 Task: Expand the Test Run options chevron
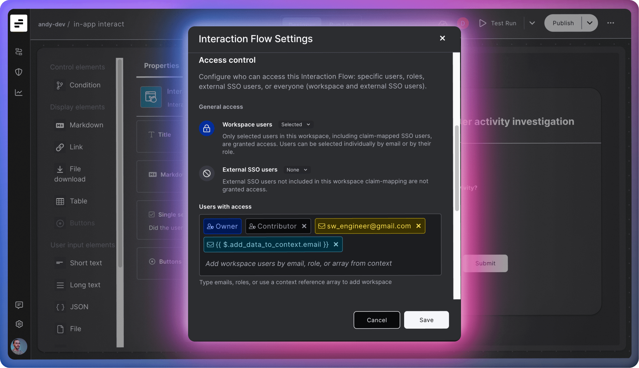pyautogui.click(x=532, y=23)
